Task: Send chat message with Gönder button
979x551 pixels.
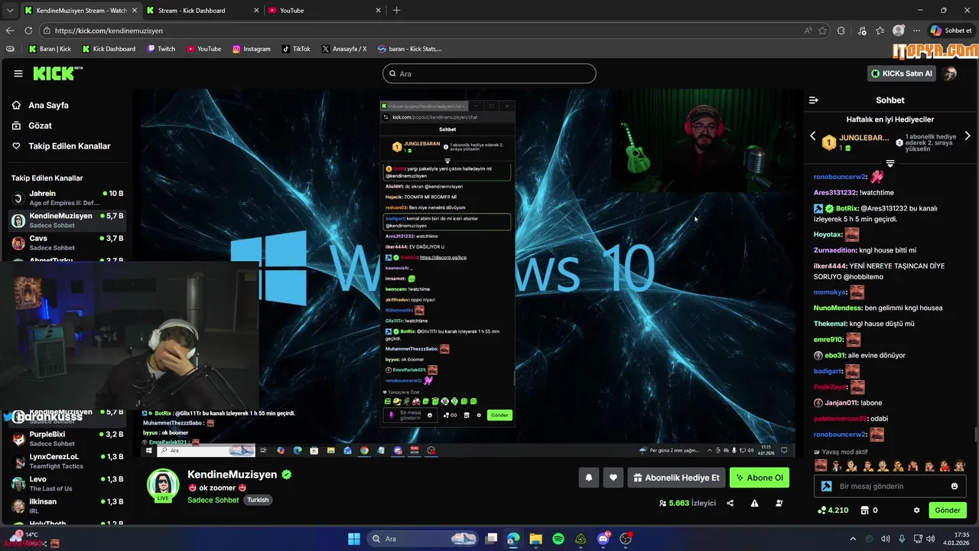Action: pos(947,510)
